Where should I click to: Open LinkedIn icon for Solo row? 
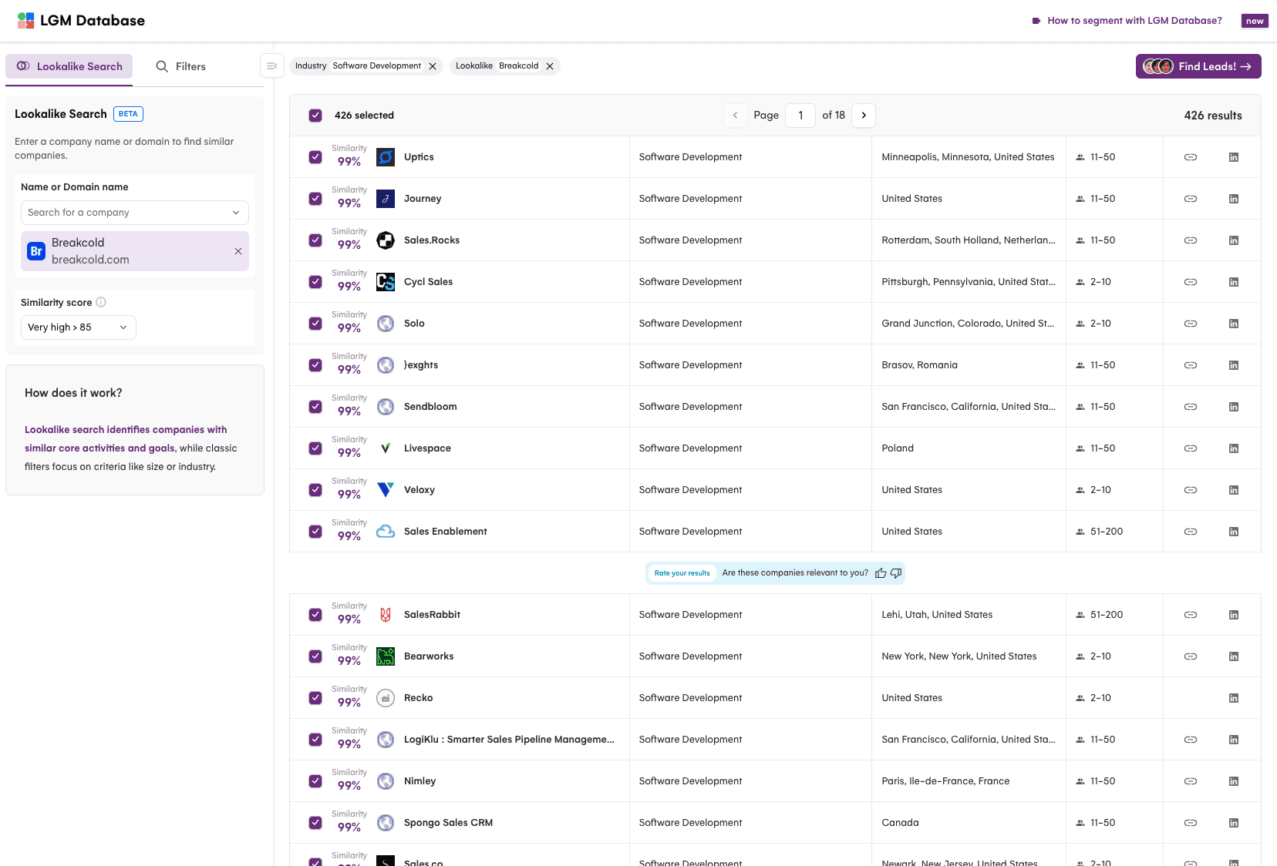coord(1234,324)
